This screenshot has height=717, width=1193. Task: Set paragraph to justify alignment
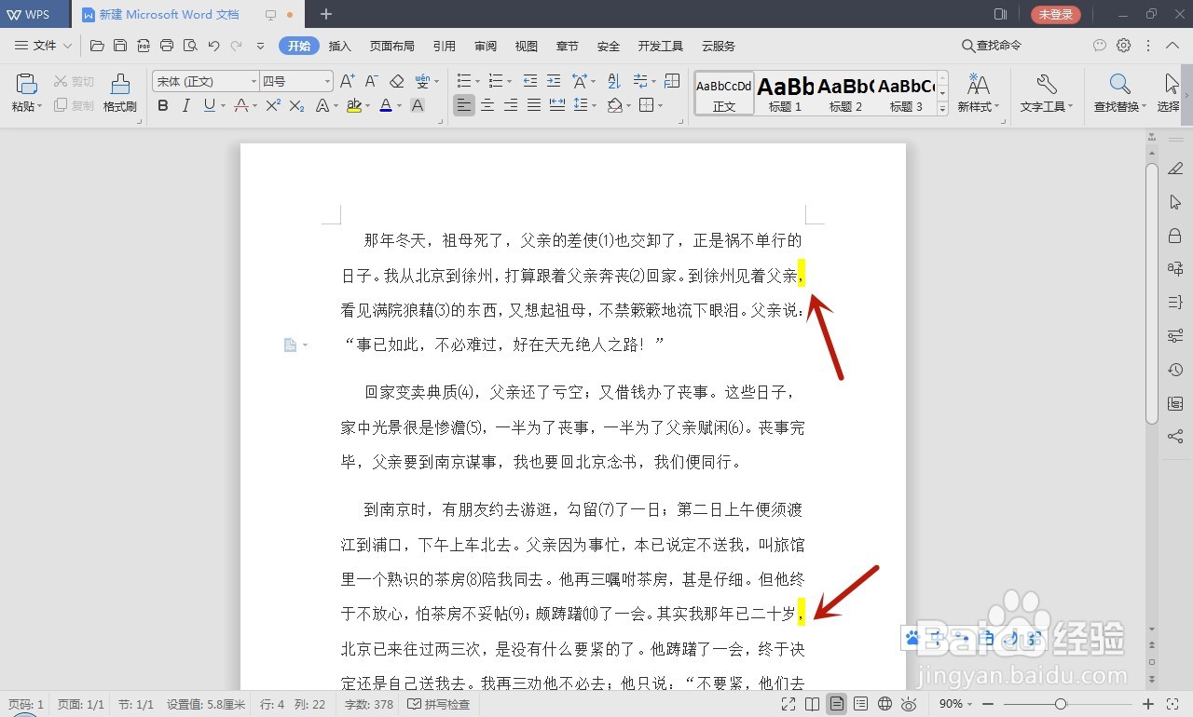[x=534, y=106]
